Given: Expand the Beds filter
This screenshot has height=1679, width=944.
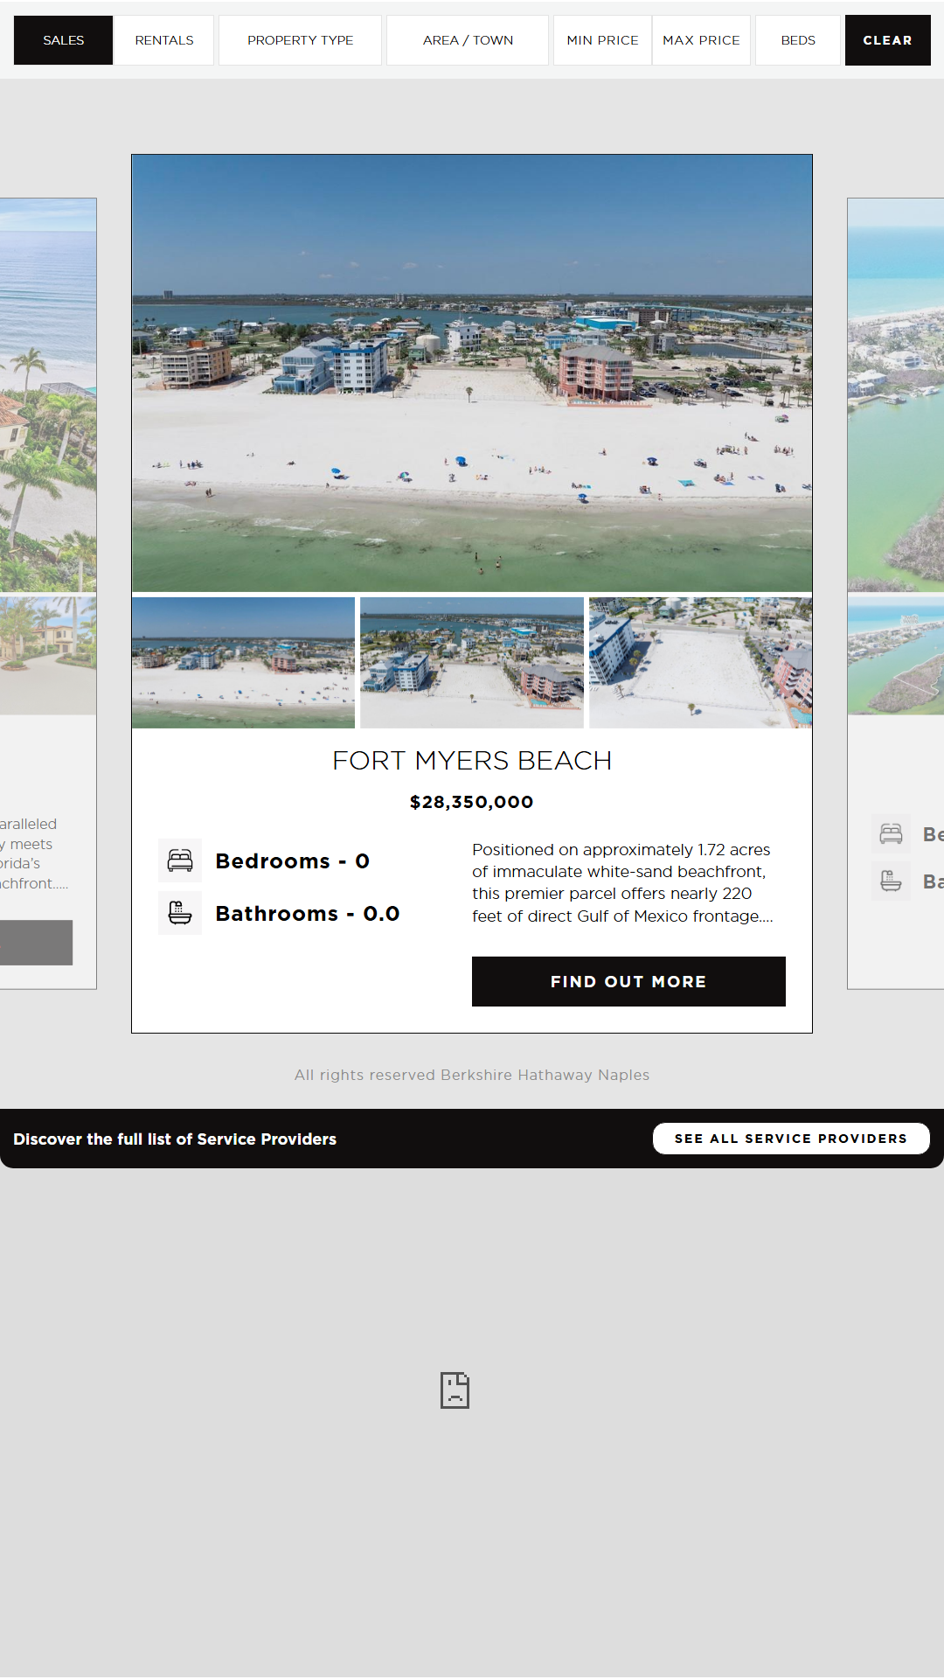Looking at the screenshot, I should 798,40.
